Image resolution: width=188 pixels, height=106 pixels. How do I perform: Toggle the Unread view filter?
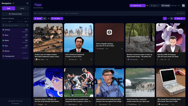(38, 19)
